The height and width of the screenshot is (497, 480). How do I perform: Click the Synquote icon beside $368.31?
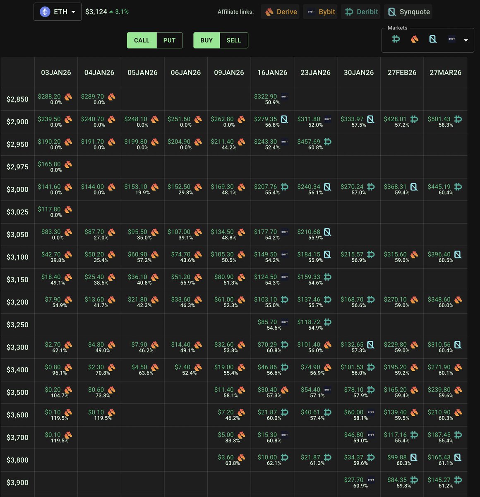click(x=414, y=187)
